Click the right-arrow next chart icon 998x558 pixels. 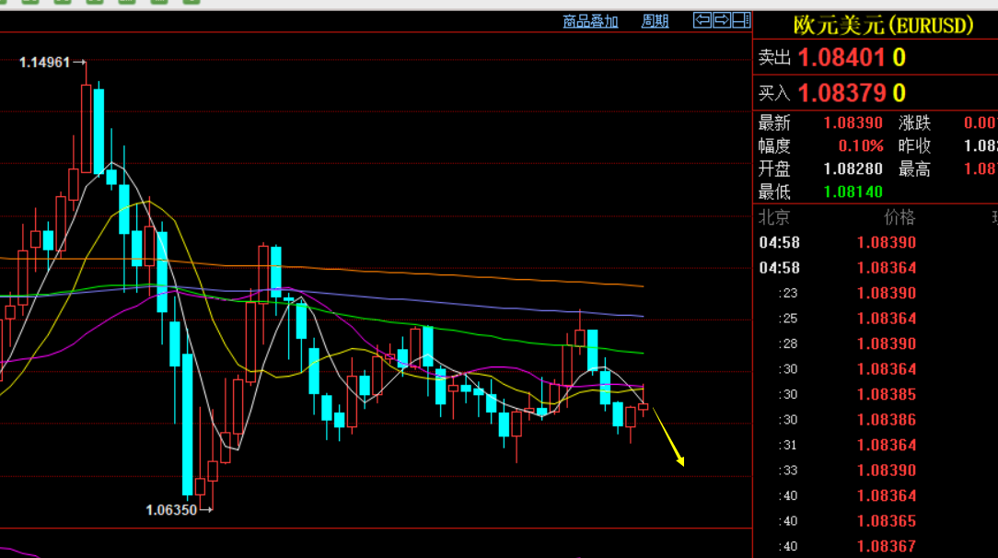tap(722, 20)
